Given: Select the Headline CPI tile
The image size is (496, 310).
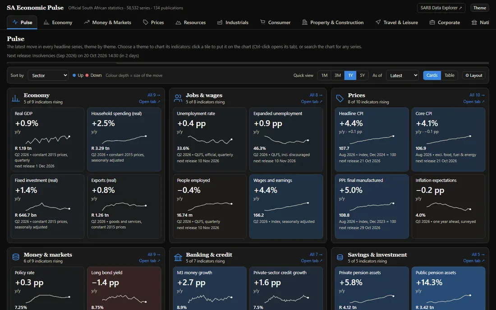Looking at the screenshot, I should pos(372,139).
